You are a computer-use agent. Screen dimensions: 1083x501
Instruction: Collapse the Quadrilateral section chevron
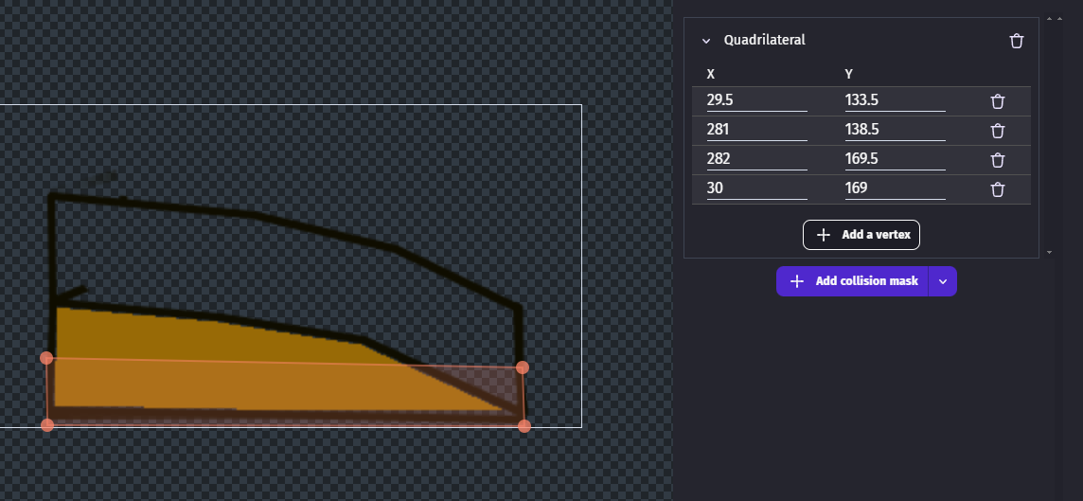tap(706, 41)
